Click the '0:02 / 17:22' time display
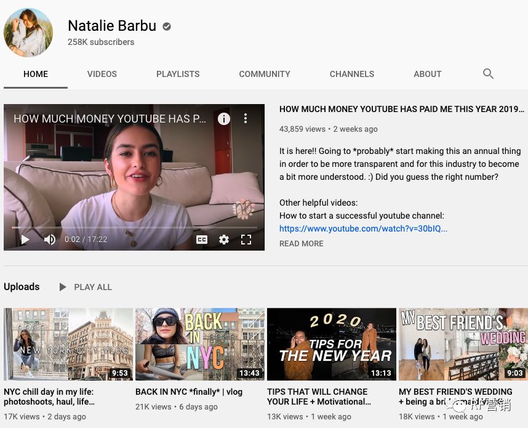 86,240
